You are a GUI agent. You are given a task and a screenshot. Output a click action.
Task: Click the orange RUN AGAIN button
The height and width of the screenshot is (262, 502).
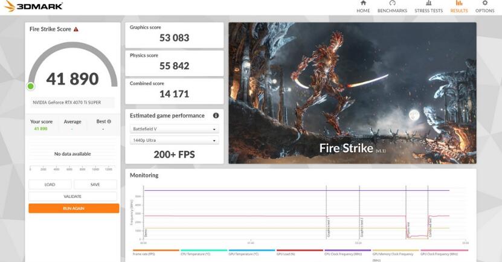[74, 208]
